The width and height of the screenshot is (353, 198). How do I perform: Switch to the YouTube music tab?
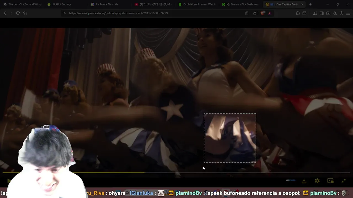(154, 4)
